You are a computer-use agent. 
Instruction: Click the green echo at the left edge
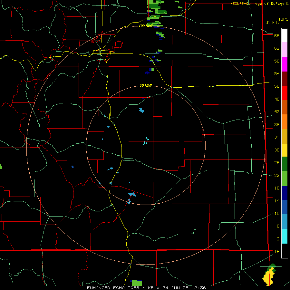(1, 166)
